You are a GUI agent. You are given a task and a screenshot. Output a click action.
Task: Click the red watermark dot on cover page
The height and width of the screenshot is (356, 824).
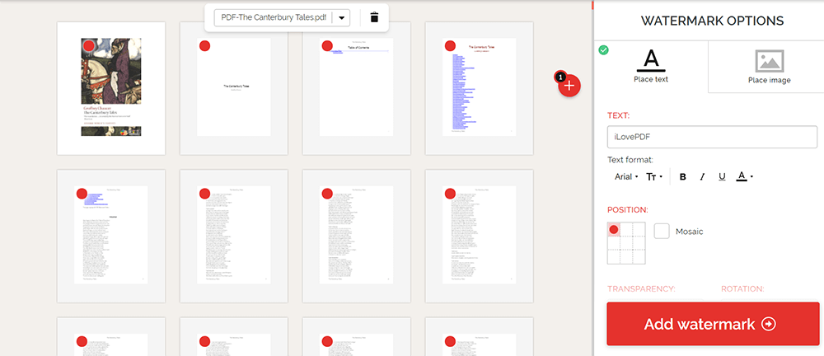point(88,45)
